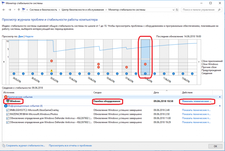Viewport: 225px width, 151px height.
Task: Show technical details for the Windows.Photos update
Action: pos(196,114)
